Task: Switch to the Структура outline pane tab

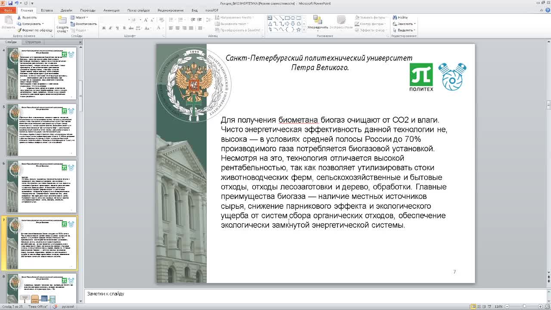Action: (x=33, y=42)
